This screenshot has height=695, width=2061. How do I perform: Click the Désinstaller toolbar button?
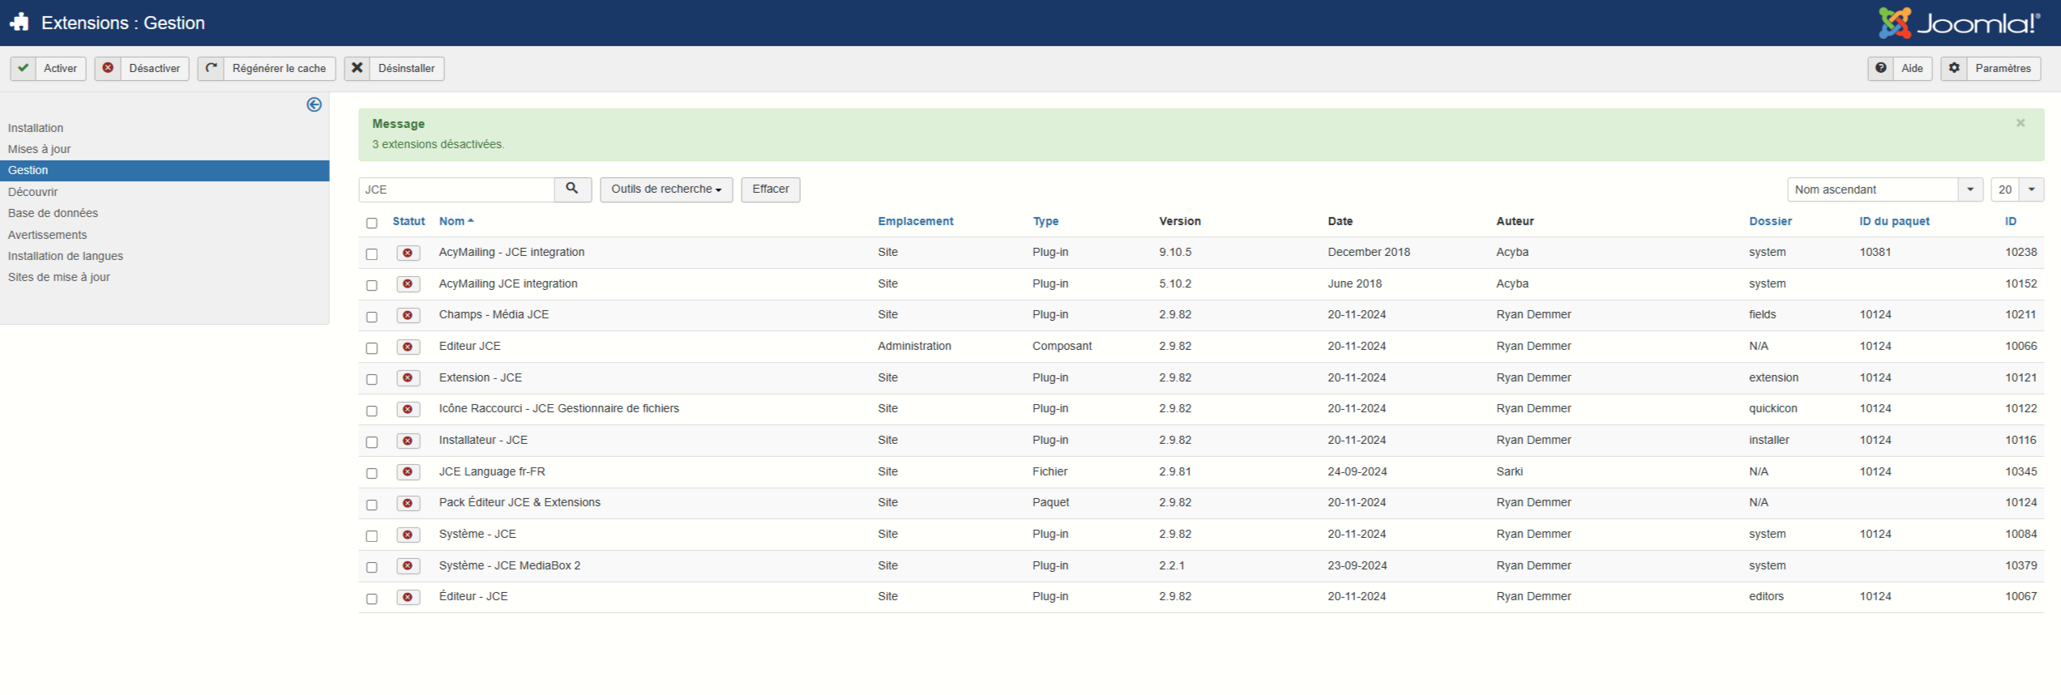coord(394,68)
